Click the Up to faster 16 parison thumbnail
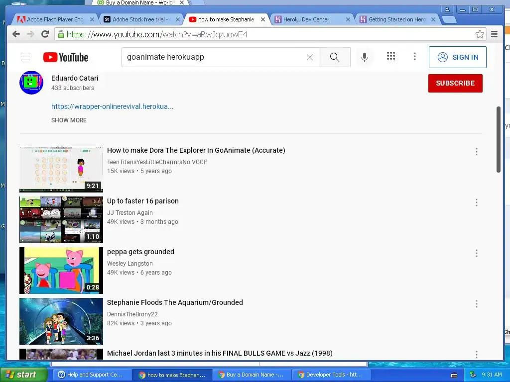 point(61,219)
